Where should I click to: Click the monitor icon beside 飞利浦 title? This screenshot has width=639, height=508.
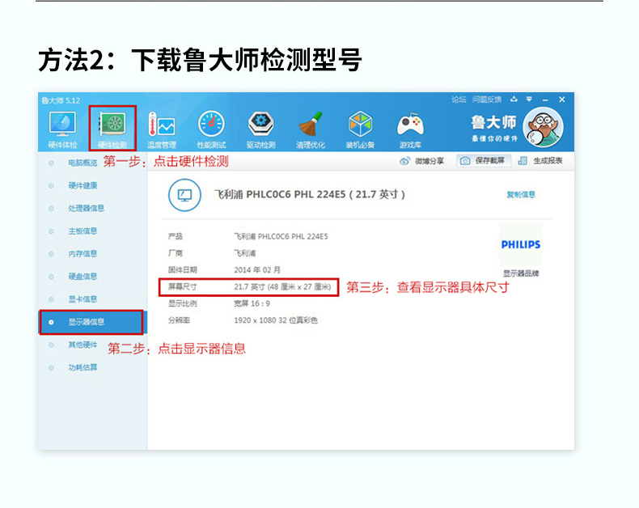pos(184,195)
